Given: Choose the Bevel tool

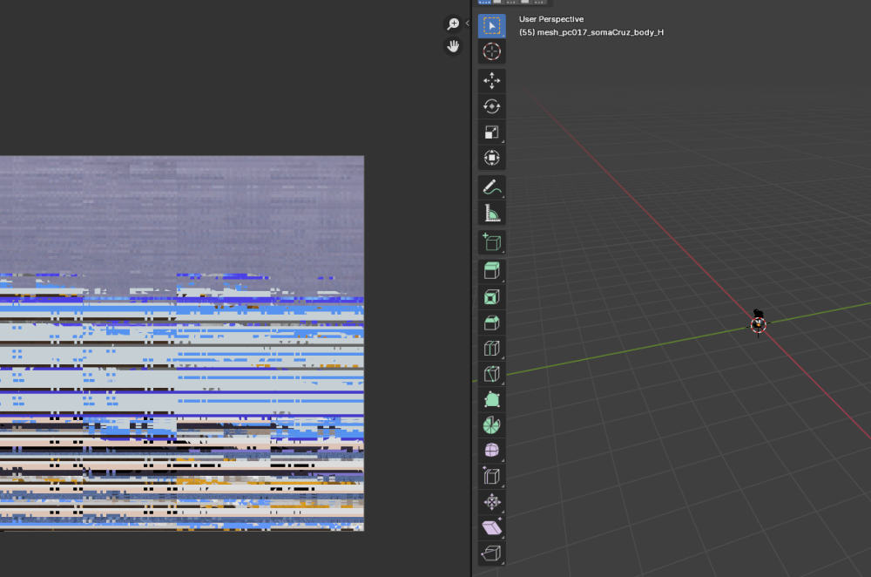Looking at the screenshot, I should 491,323.
